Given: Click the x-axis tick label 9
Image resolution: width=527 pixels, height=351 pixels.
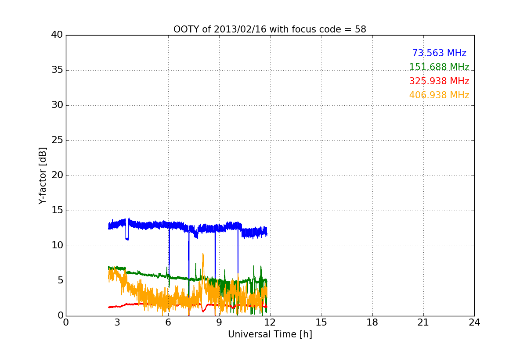Looking at the screenshot, I should pos(219,322).
